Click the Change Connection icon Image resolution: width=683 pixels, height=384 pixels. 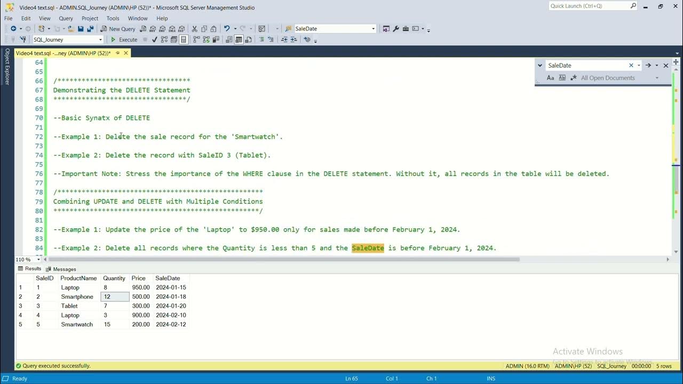(22, 39)
